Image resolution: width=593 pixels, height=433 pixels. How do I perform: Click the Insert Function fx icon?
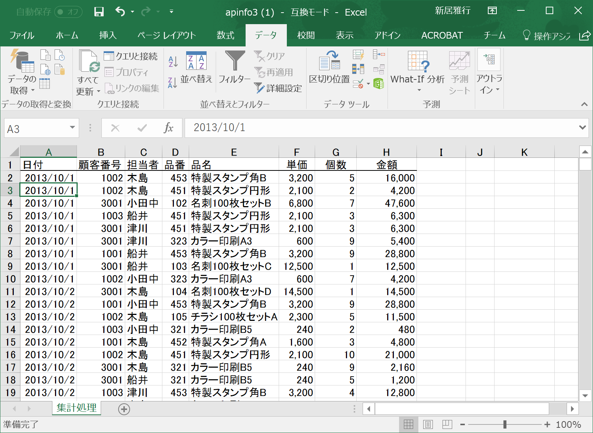[168, 128]
